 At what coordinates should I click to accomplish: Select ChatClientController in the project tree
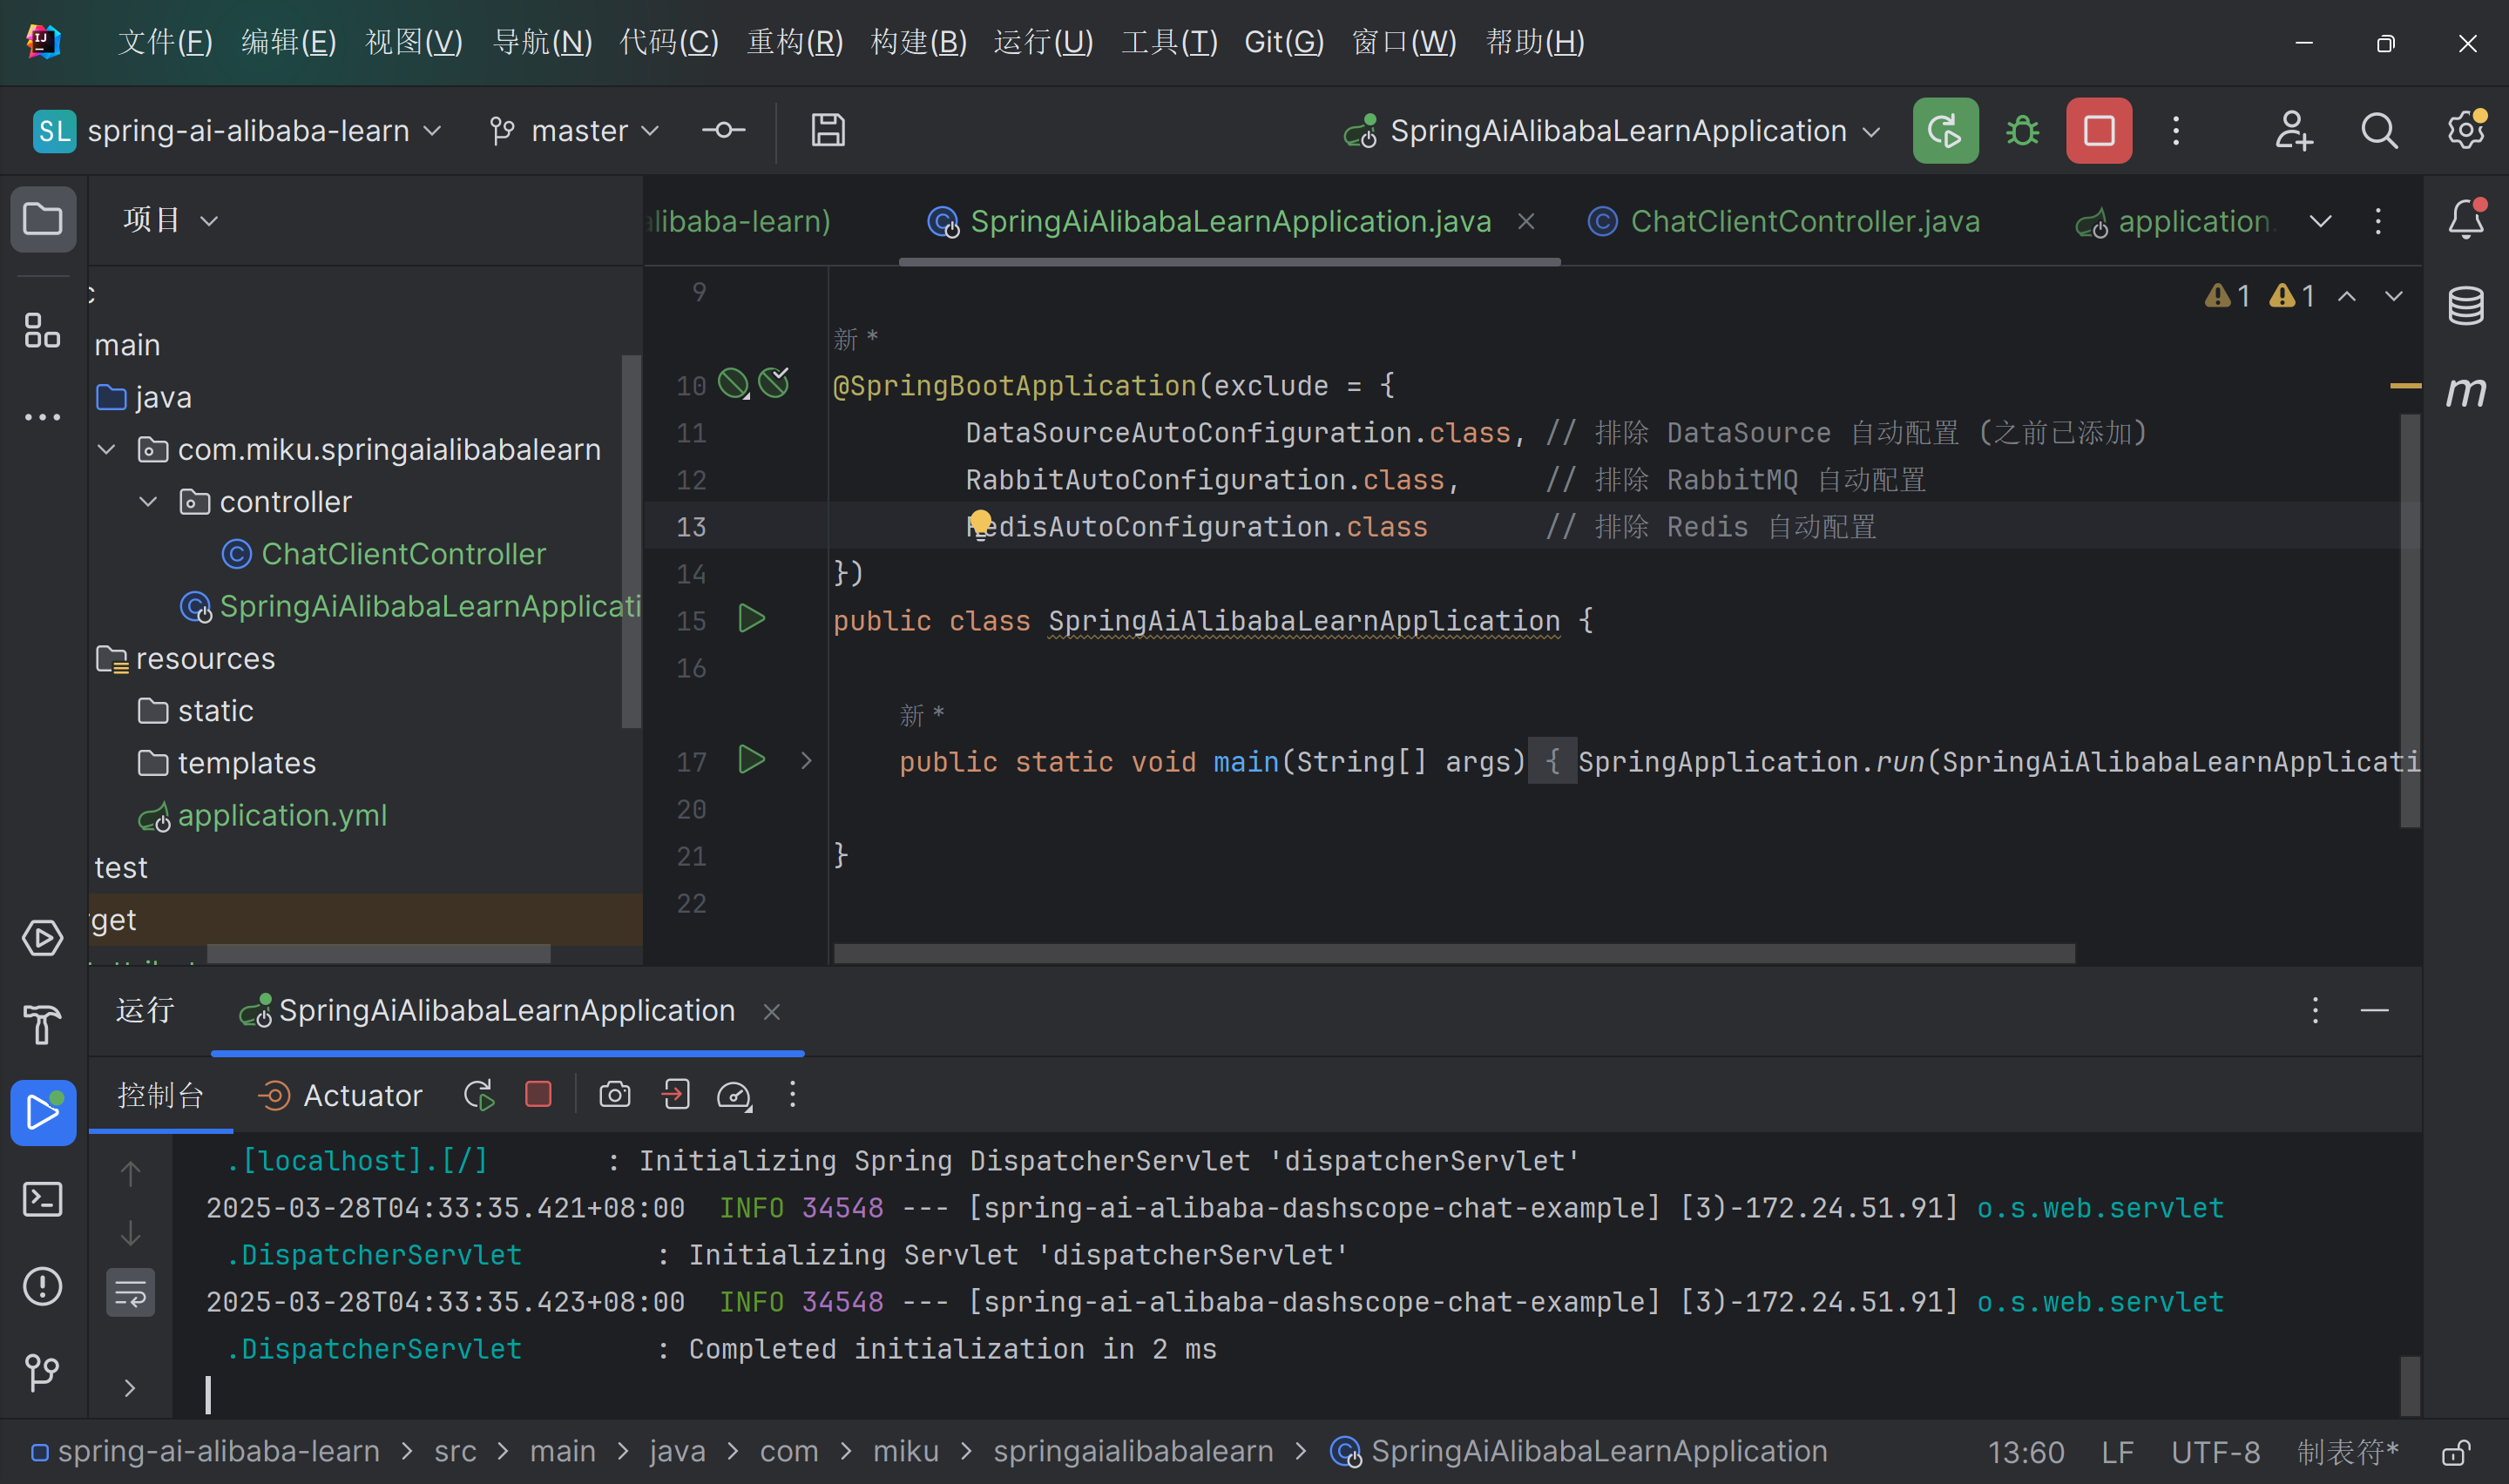coord(403,553)
